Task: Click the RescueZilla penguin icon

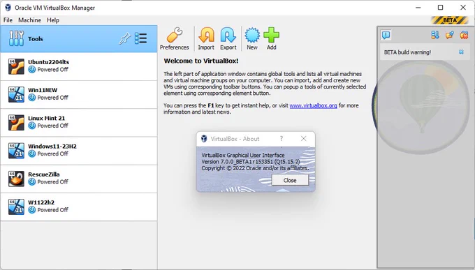Action: 16,179
